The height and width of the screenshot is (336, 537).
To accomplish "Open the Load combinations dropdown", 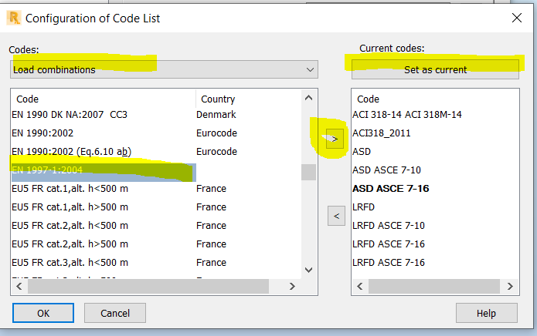I will tap(165, 69).
